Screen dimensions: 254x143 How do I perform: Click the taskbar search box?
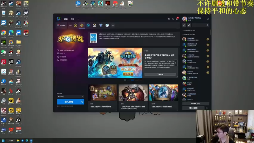11,140
